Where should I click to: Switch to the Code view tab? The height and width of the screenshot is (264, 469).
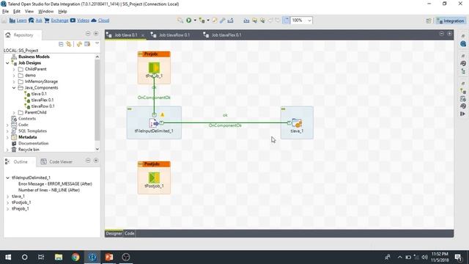coord(129,233)
